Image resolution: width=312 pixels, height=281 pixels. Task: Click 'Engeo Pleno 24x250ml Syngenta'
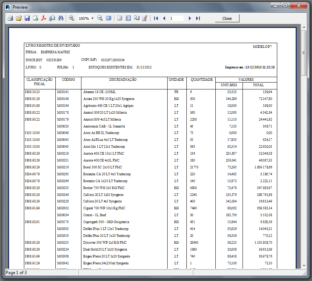point(106,263)
